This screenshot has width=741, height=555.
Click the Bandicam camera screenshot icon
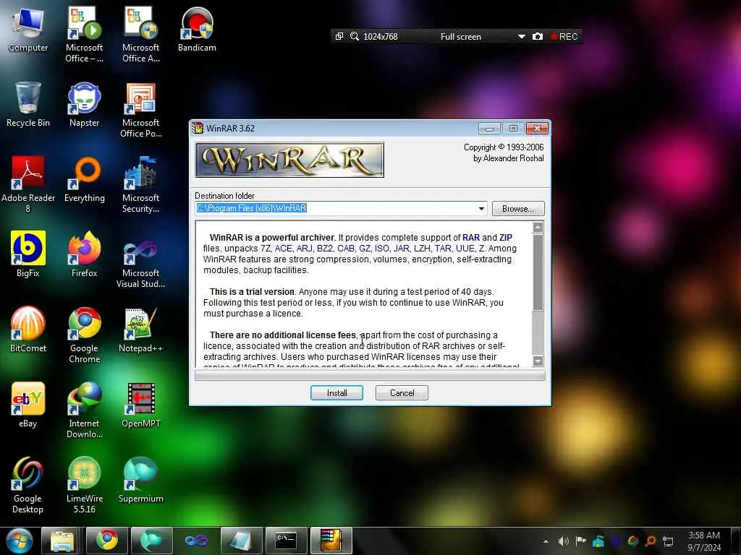(x=538, y=36)
